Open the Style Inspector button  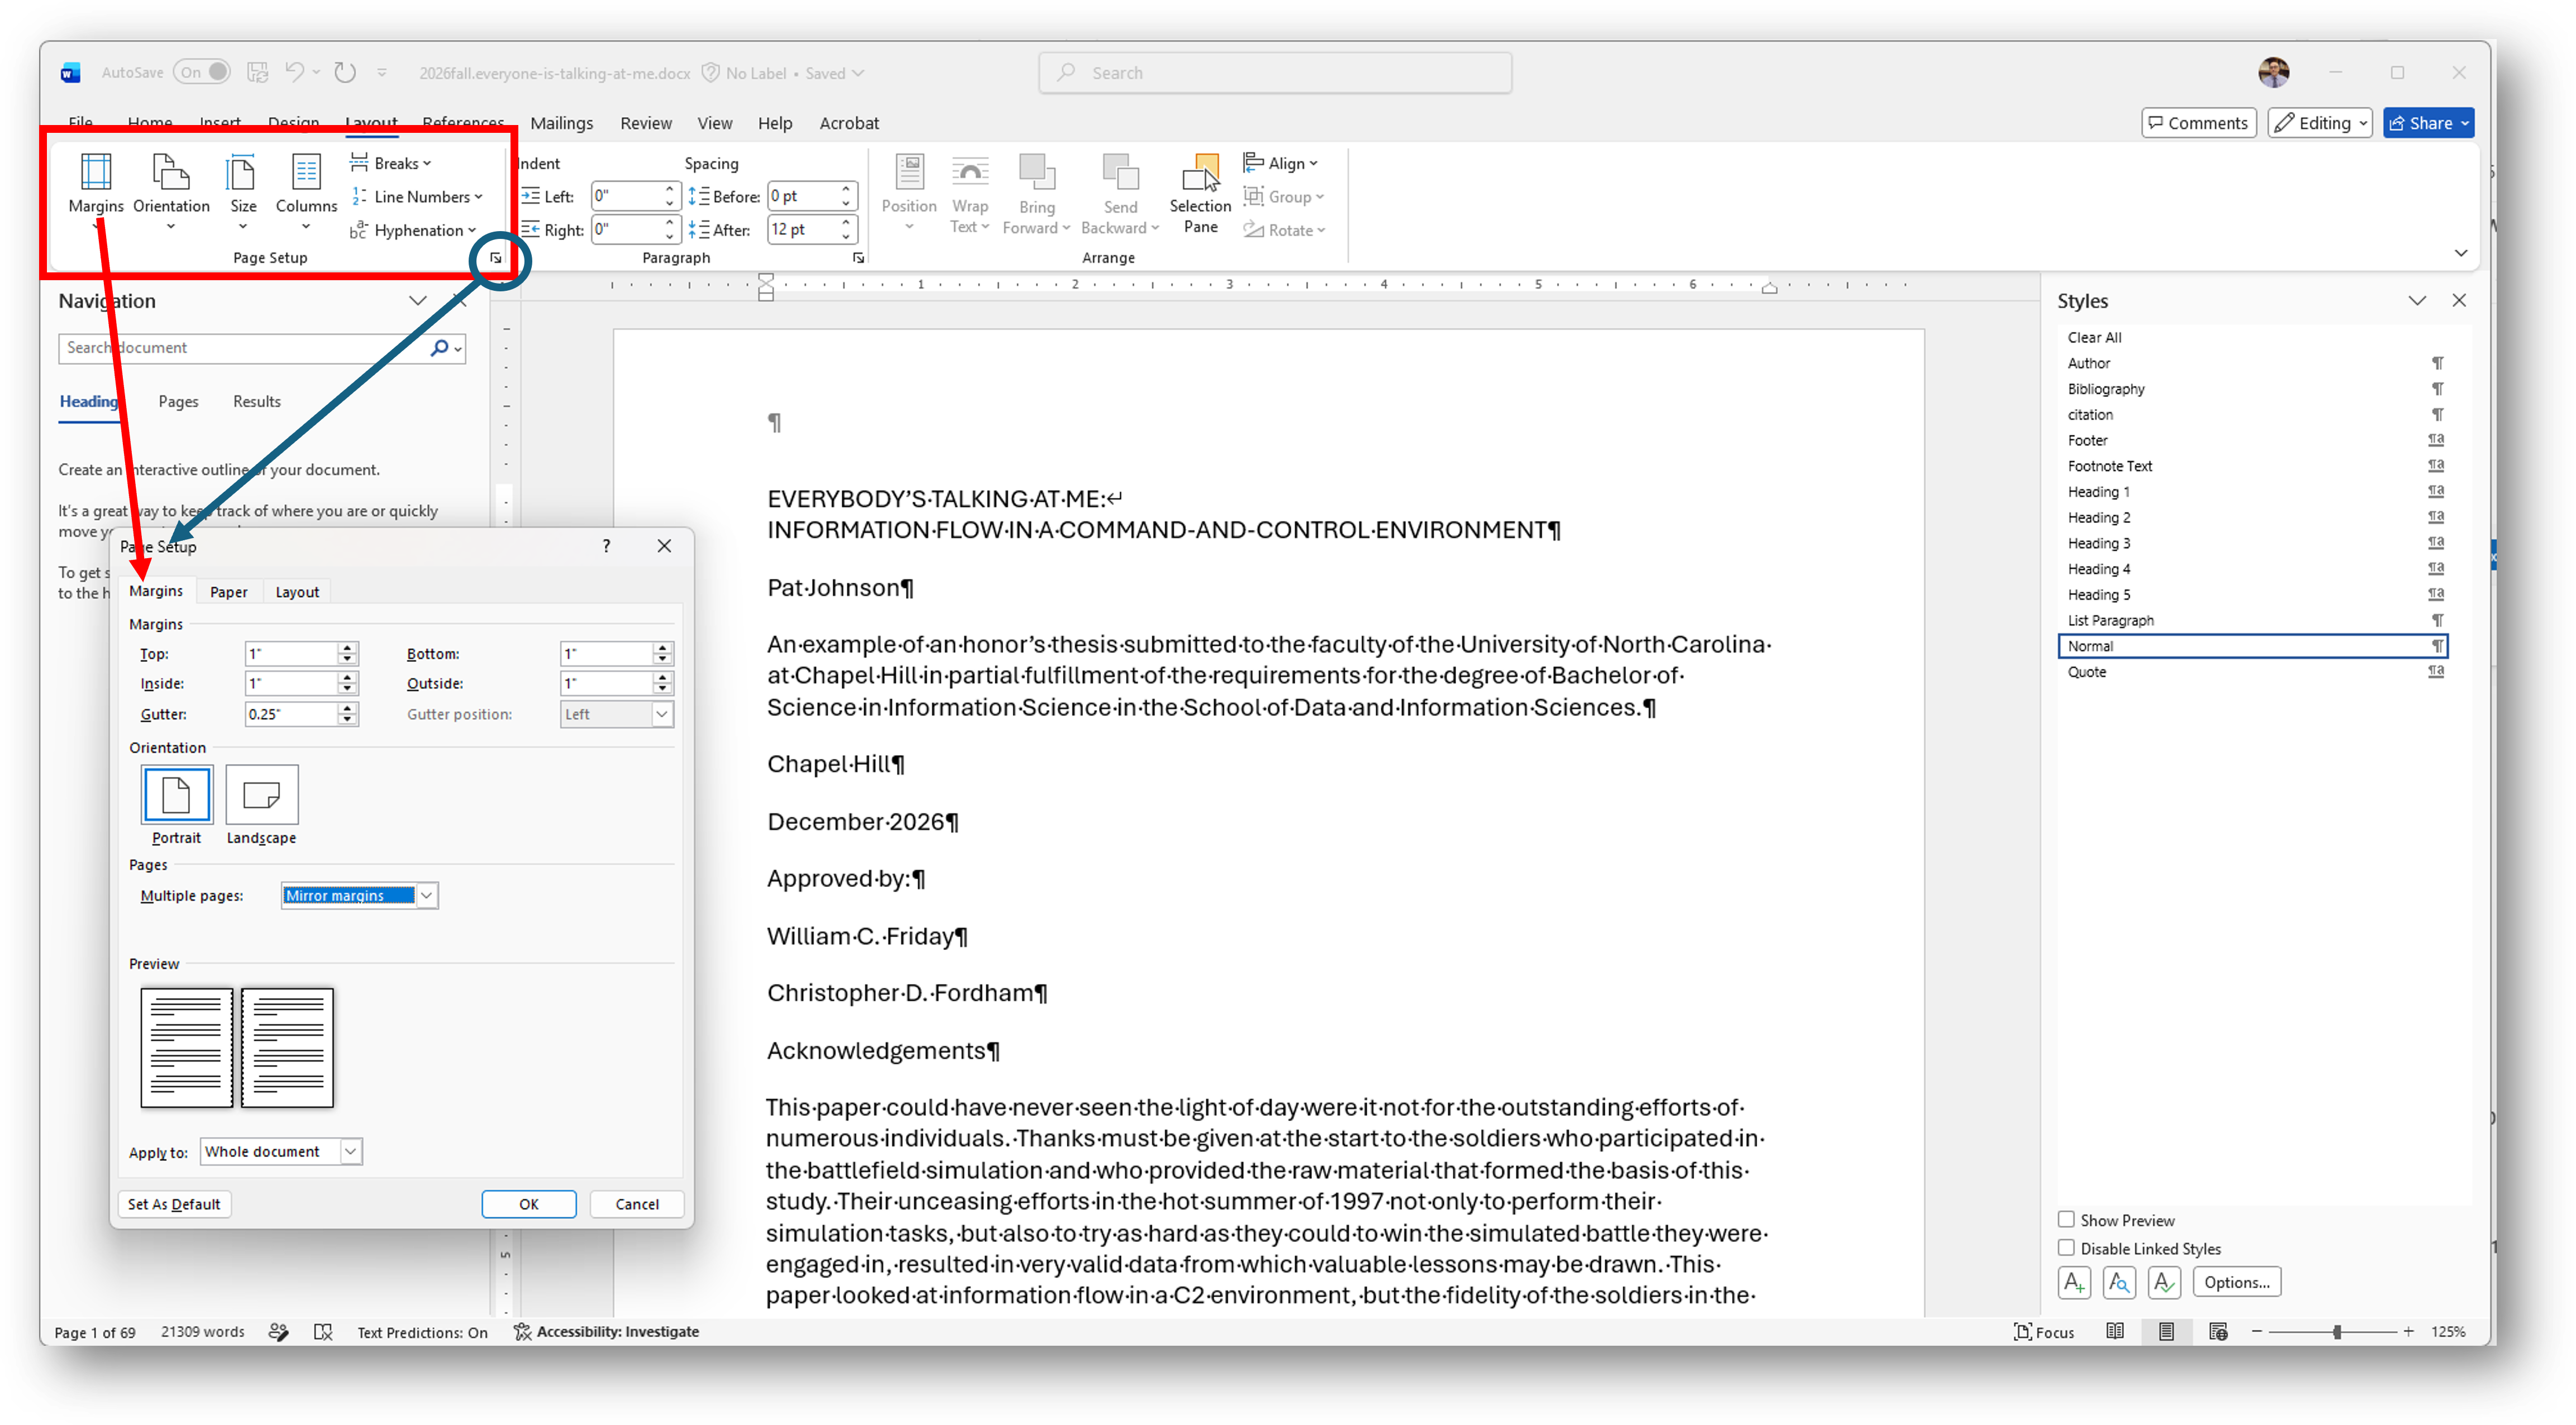(2118, 1282)
